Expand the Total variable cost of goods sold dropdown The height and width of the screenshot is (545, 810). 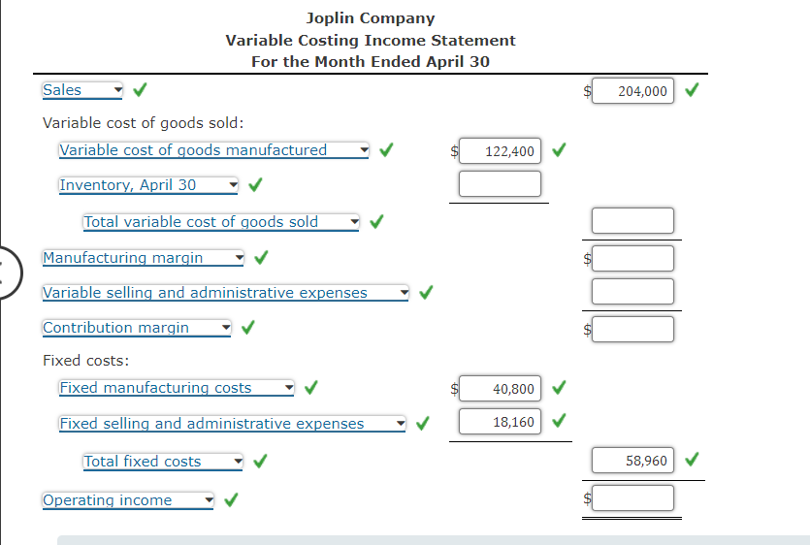[221, 222]
